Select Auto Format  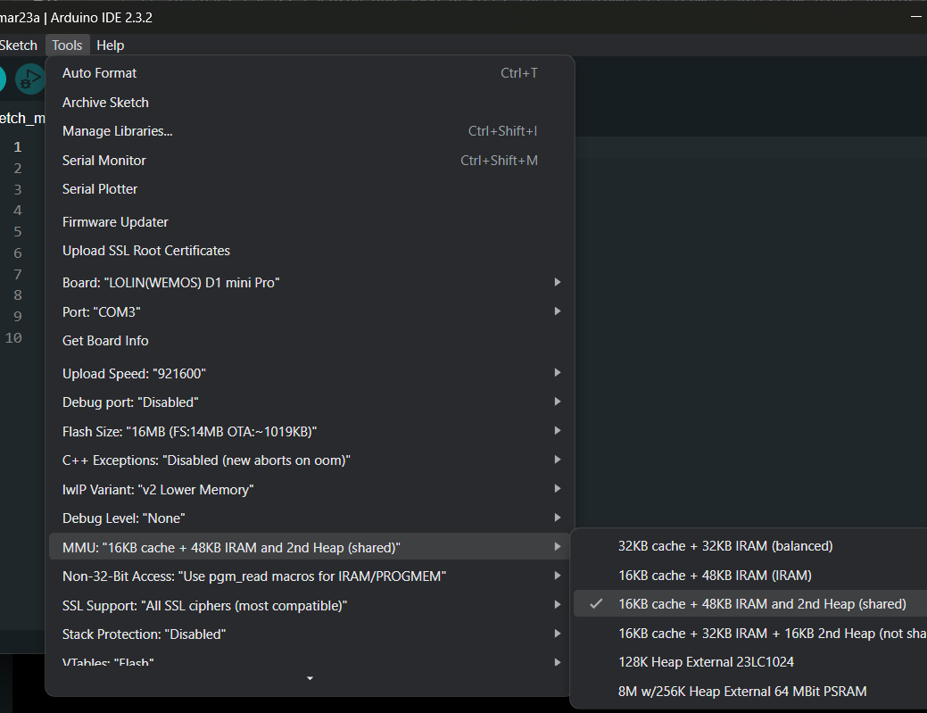tap(310, 73)
